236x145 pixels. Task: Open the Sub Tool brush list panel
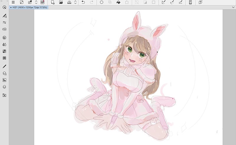[x=4, y=16]
